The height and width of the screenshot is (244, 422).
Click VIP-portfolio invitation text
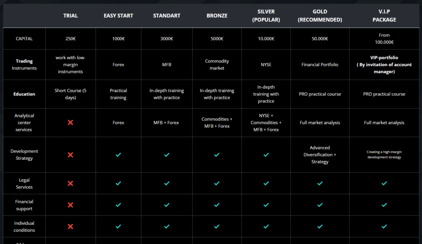384,64
